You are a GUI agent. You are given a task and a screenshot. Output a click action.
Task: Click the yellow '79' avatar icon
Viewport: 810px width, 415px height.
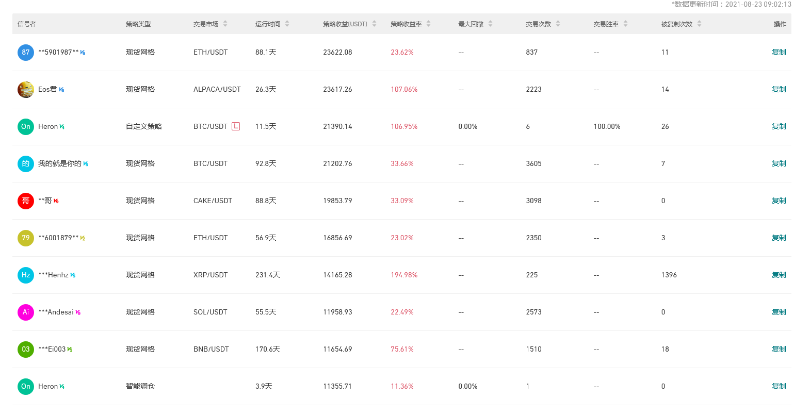(x=26, y=238)
